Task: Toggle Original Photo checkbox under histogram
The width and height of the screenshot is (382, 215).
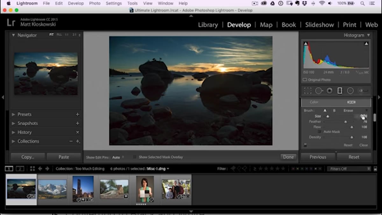Action: point(305,80)
